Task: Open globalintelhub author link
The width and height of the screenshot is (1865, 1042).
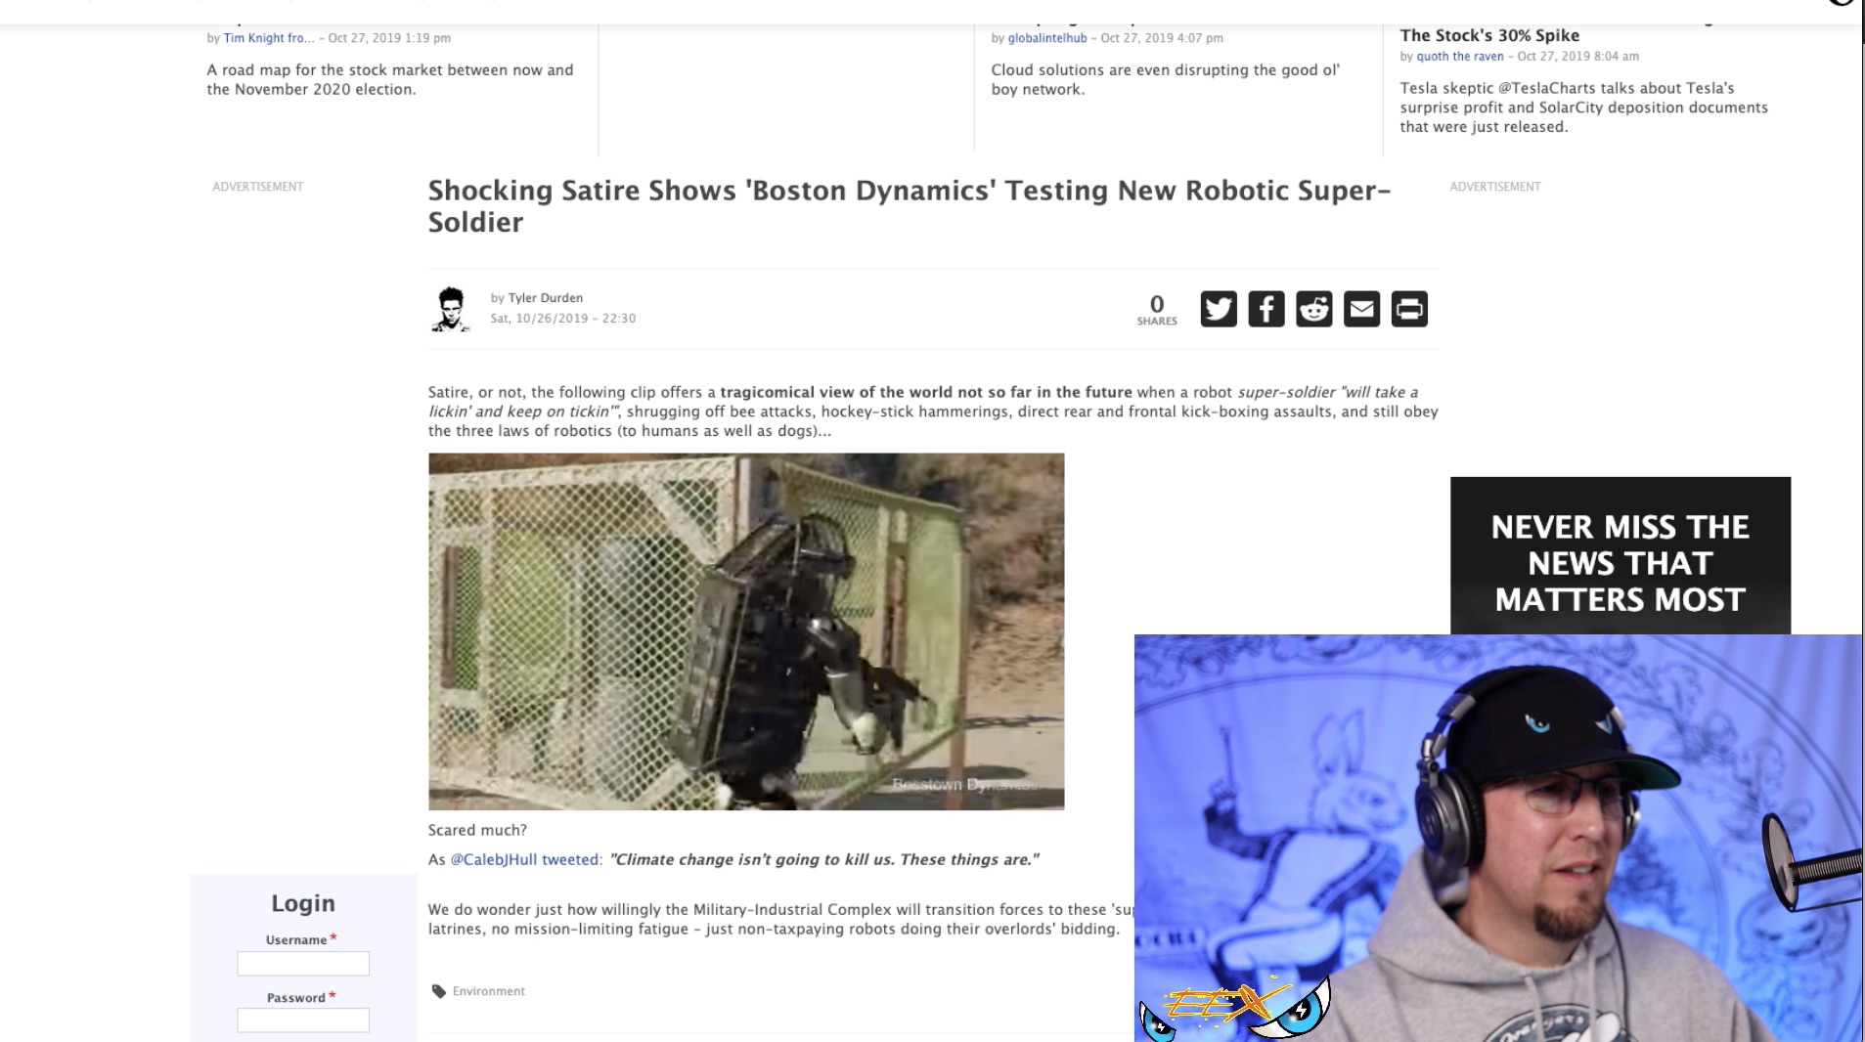Action: point(1047,38)
